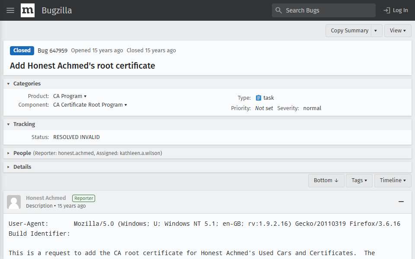Click the comment's '15 years ago' timestamp
This screenshot has height=259, width=415.
click(x=71, y=206)
